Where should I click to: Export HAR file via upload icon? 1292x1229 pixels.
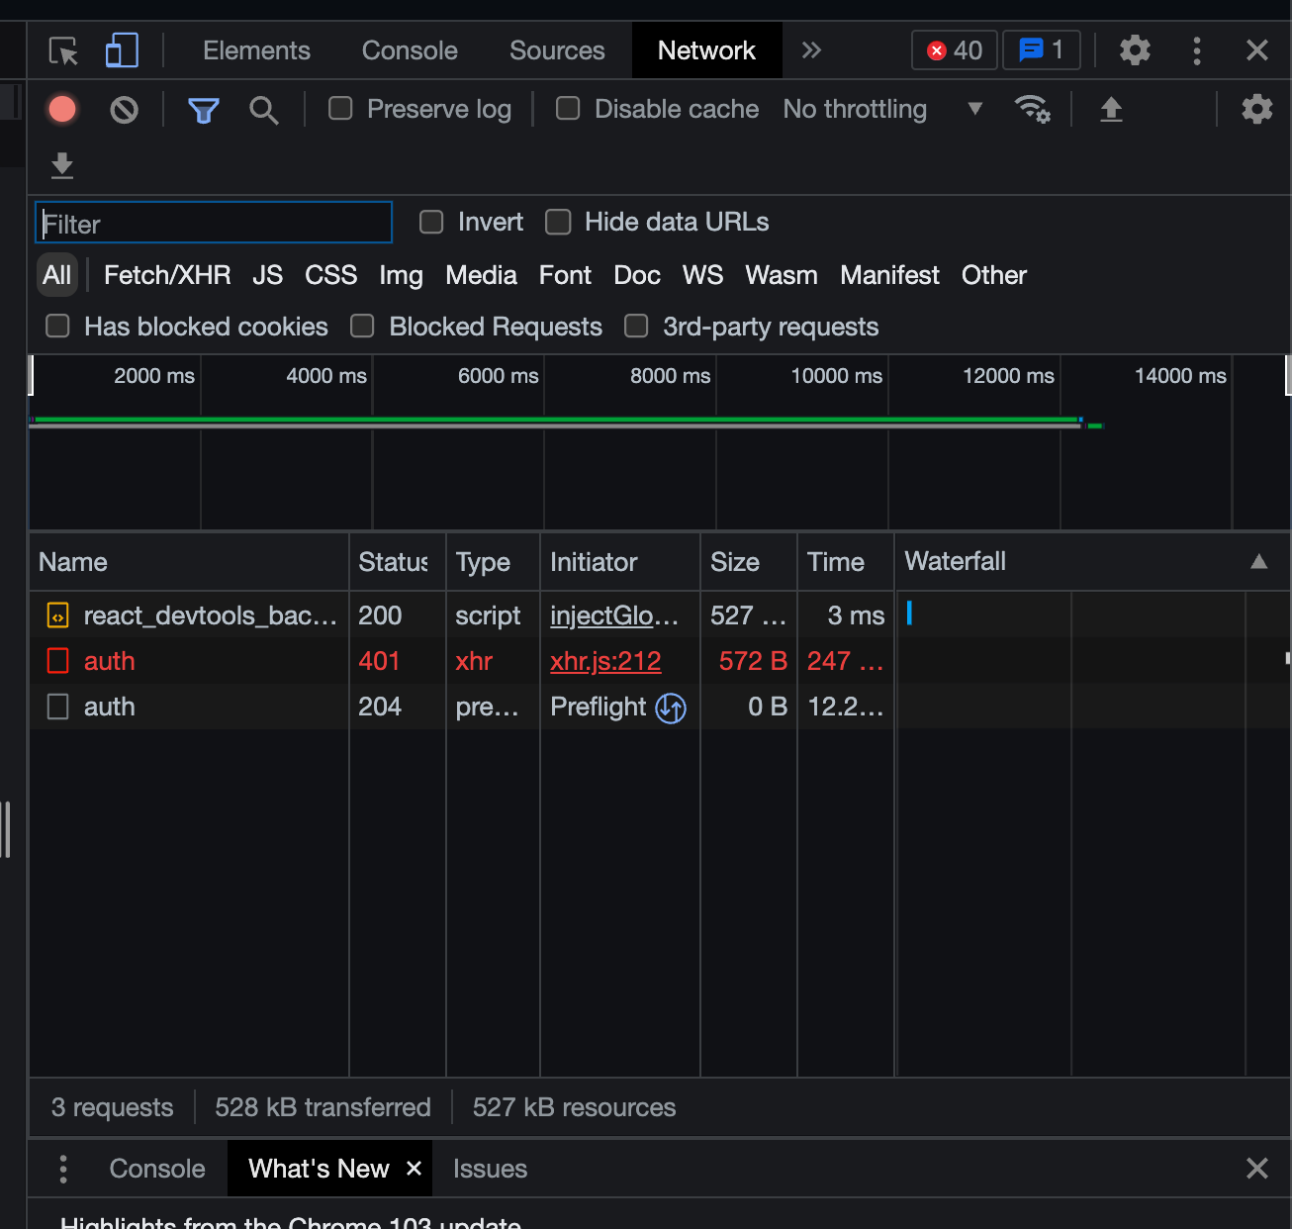click(x=1111, y=110)
